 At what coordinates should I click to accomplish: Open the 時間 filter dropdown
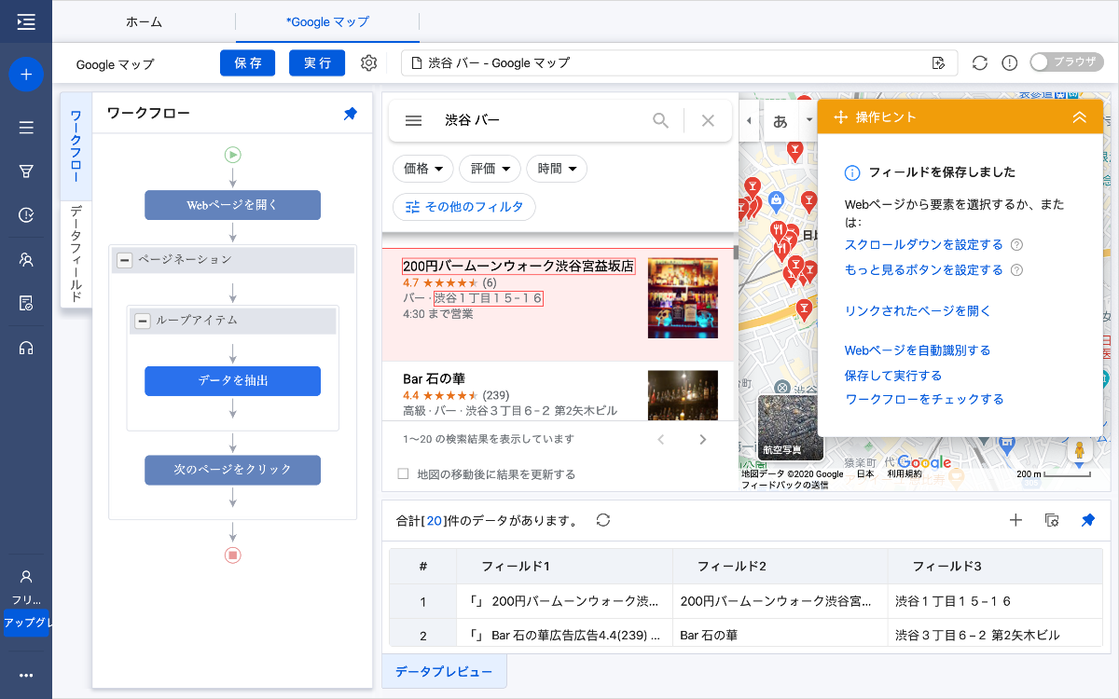click(558, 169)
